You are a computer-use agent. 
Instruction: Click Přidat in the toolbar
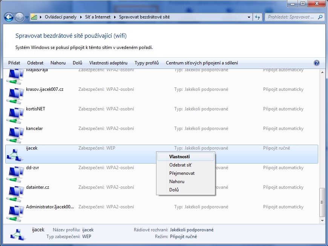tap(14, 63)
